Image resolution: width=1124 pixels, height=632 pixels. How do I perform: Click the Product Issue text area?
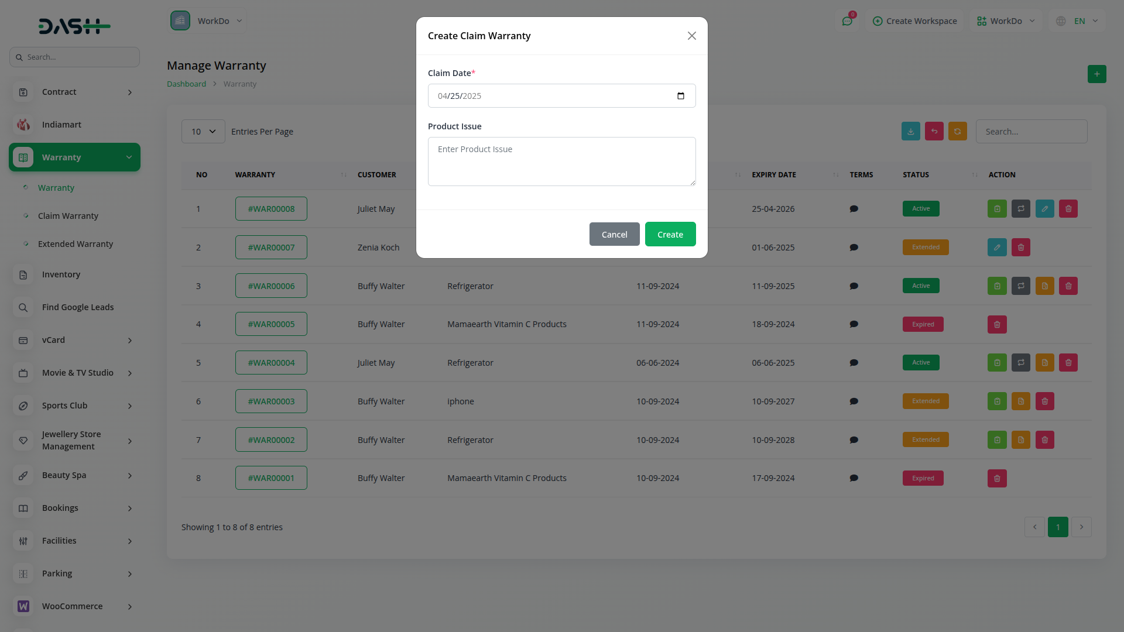pyautogui.click(x=561, y=162)
